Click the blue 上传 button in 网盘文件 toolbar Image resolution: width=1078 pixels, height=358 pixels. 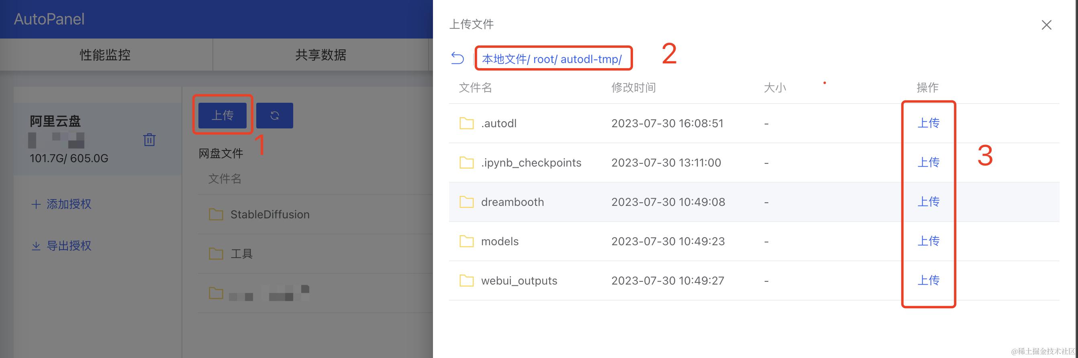click(x=222, y=116)
